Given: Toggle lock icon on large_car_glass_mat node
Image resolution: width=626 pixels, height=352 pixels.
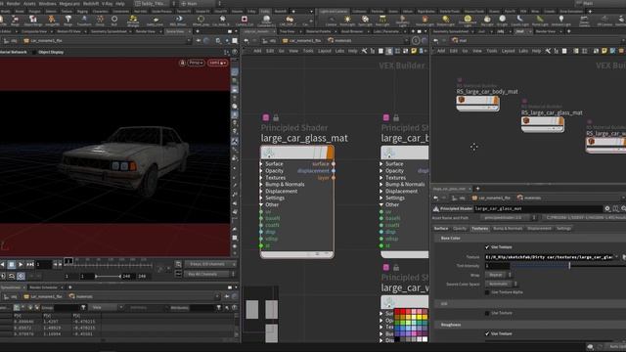Looking at the screenshot, I should point(276,117).
